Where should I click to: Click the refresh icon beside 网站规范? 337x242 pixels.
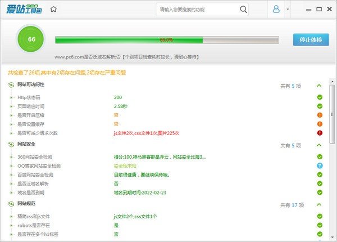click(11, 204)
